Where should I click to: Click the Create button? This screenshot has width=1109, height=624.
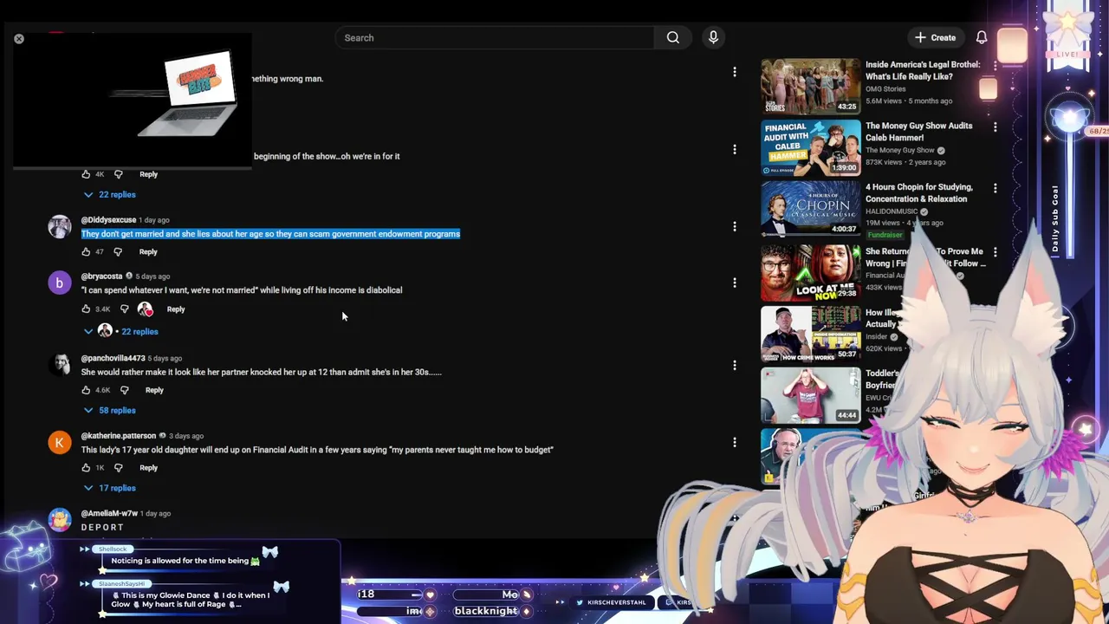(936, 37)
